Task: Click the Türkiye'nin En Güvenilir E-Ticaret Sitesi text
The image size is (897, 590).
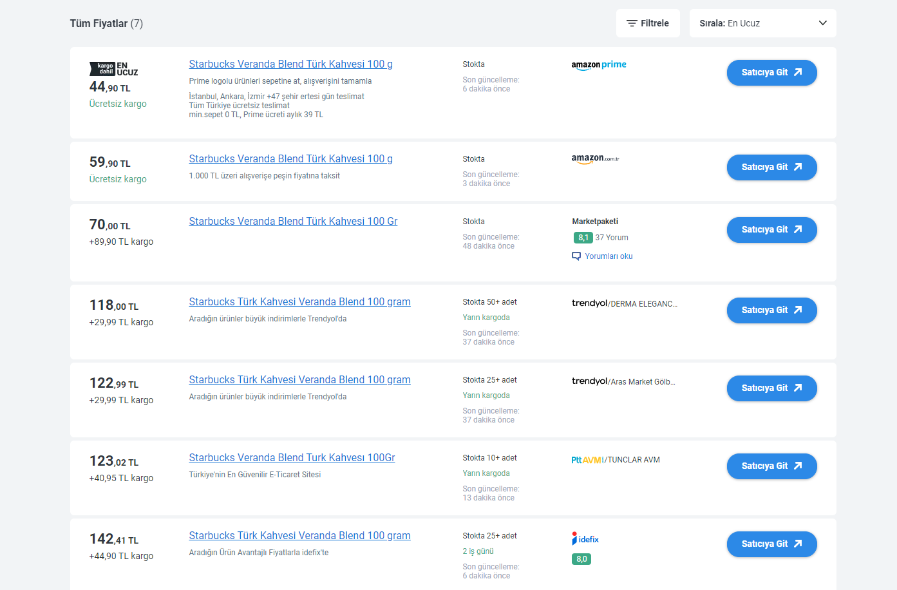Action: (255, 475)
